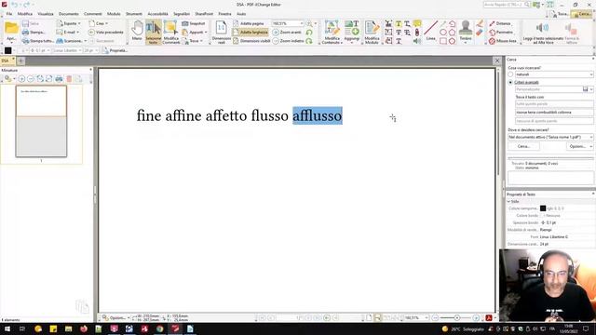Screen dimensions: 596x335
Task: Open the Modifica Modulo tool
Action: tap(372, 32)
